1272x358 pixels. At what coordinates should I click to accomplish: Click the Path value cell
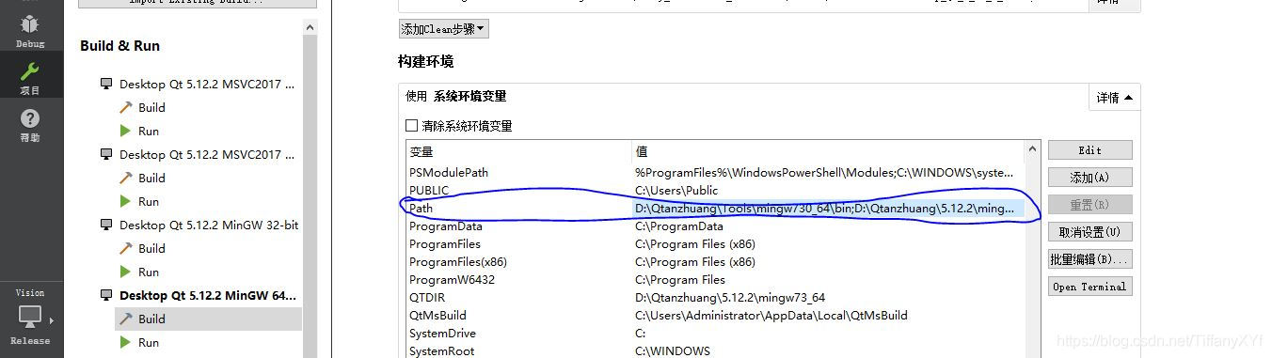coord(827,209)
